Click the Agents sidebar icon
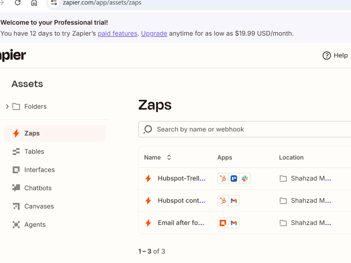This screenshot has width=351, height=263. point(16,224)
